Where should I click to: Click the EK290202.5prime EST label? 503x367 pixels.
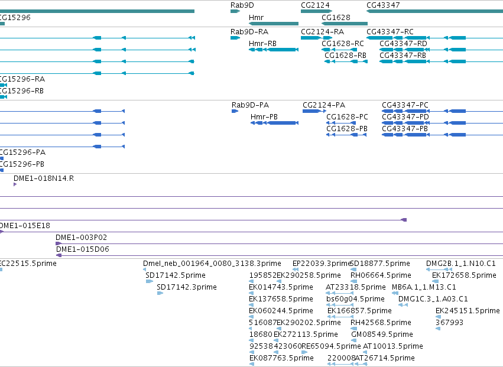309,323
